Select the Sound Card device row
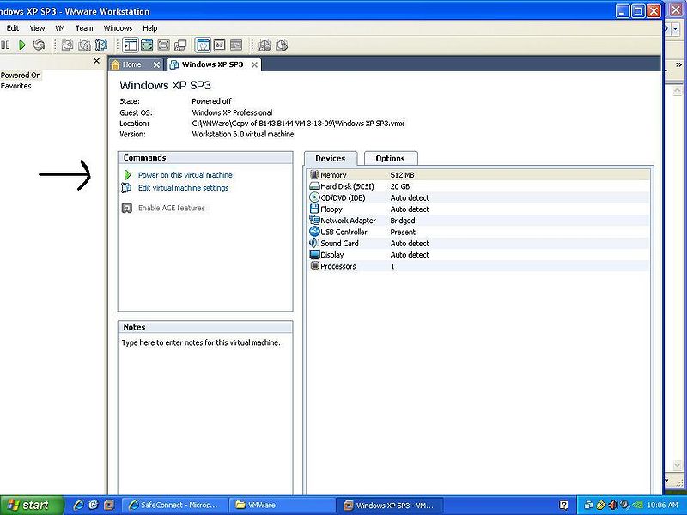 [x=478, y=244]
